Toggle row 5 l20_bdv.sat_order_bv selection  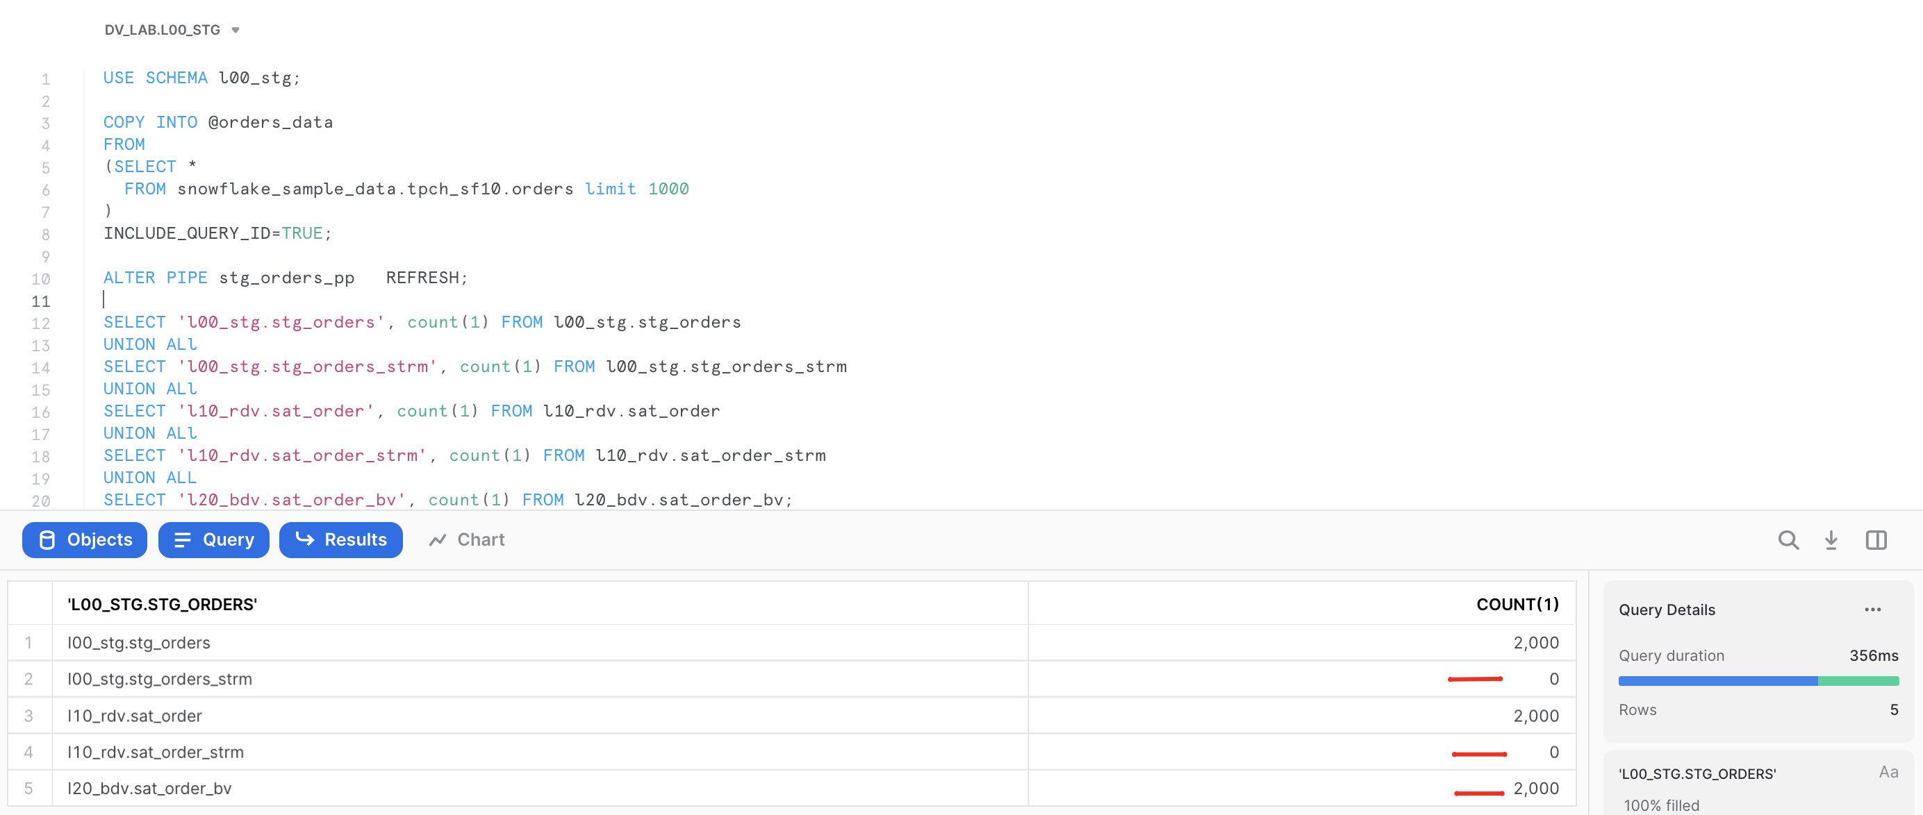tap(29, 788)
